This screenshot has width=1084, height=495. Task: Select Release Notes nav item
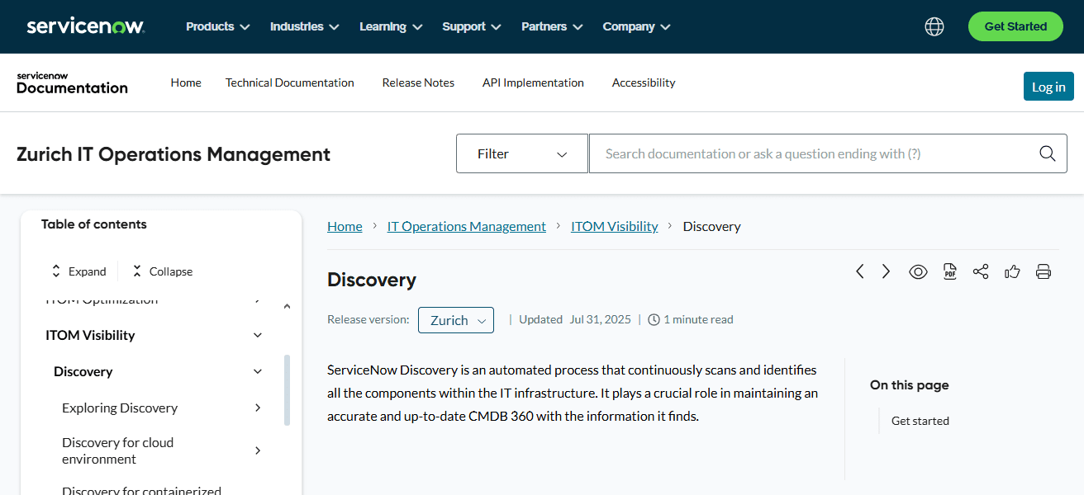tap(418, 82)
